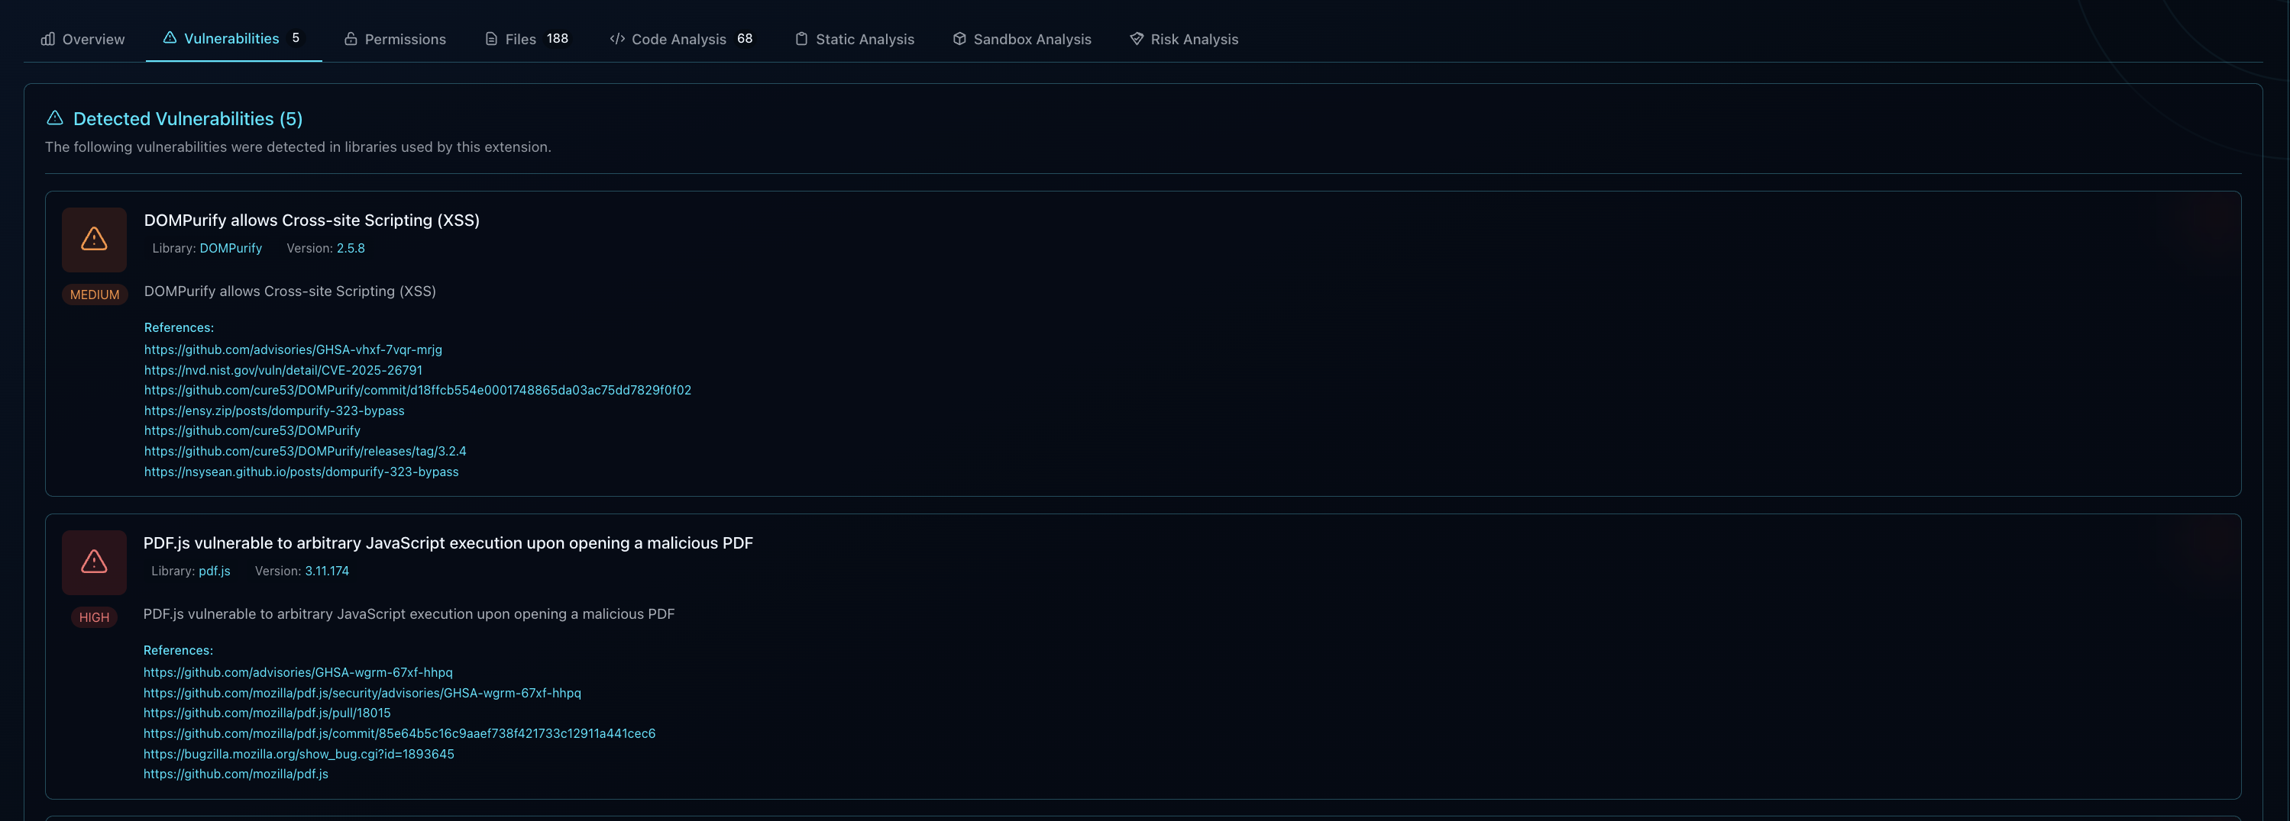The height and width of the screenshot is (821, 2290).
Task: Open GHSA-vhxf-7vqr-mrjg advisory link
Action: (293, 349)
